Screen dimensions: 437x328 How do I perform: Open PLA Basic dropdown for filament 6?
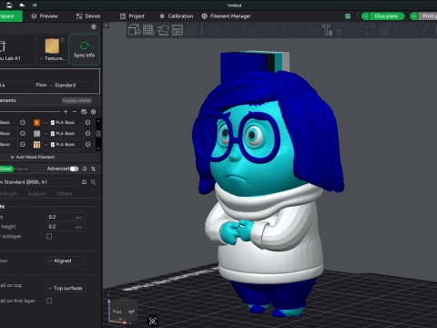pos(63,122)
